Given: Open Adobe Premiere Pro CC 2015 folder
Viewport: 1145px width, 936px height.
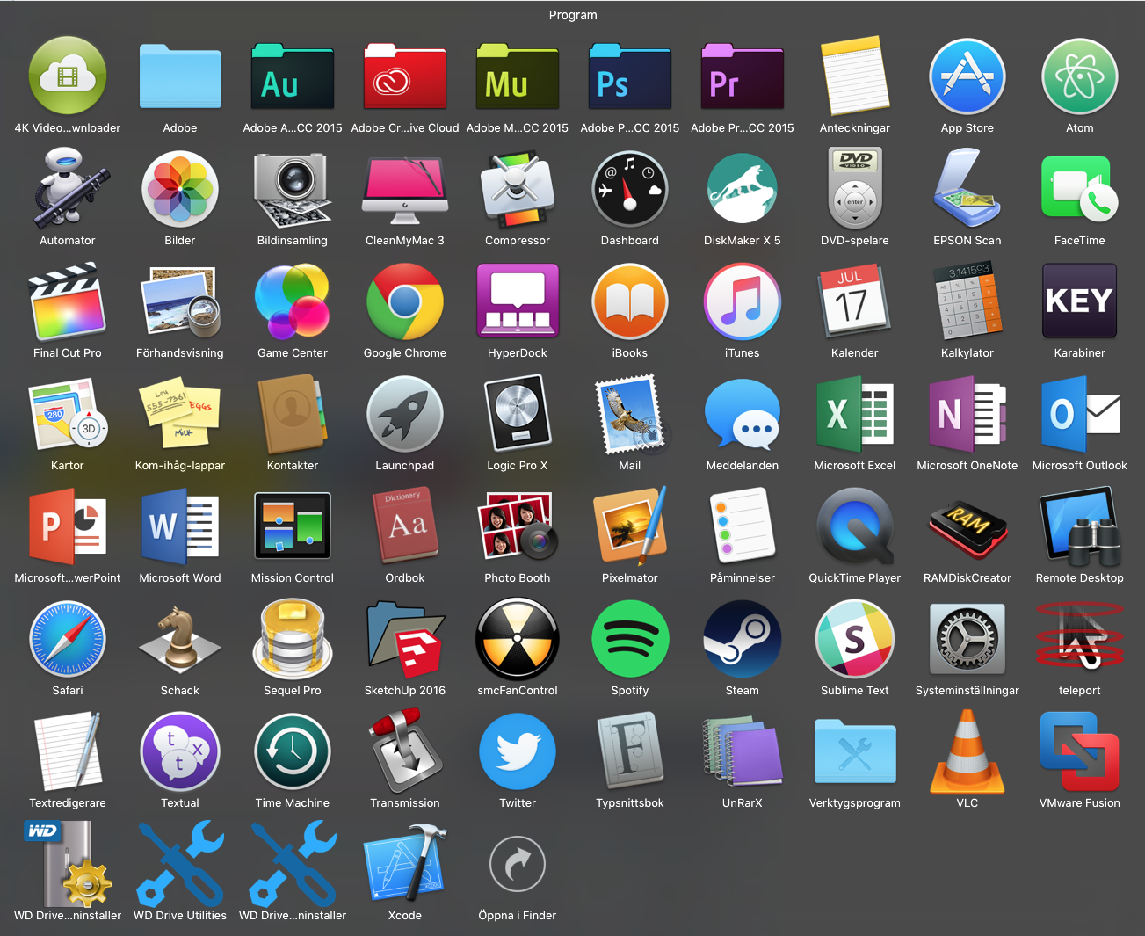Looking at the screenshot, I should [743, 76].
